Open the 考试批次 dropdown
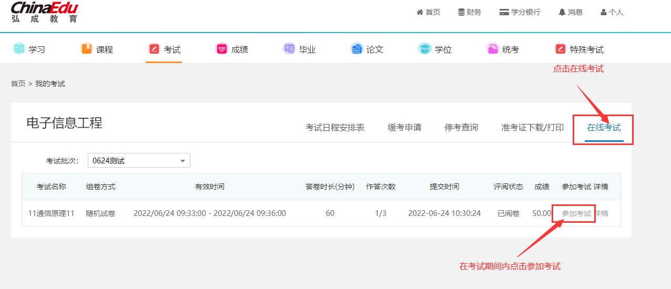Screen dimensions: 671x289 coord(139,161)
